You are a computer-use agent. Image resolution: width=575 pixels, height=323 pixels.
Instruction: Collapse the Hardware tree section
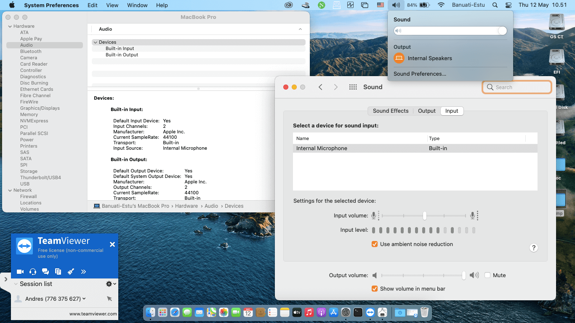(x=10, y=26)
